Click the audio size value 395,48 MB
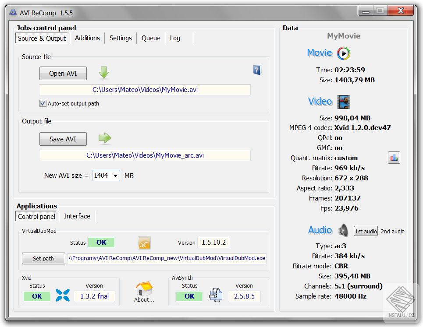The height and width of the screenshot is (327, 423). (x=352, y=276)
